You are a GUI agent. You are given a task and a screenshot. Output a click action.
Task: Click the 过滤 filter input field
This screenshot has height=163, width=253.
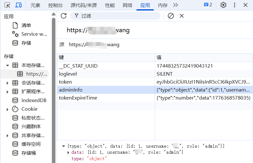pyautogui.click(x=115, y=16)
